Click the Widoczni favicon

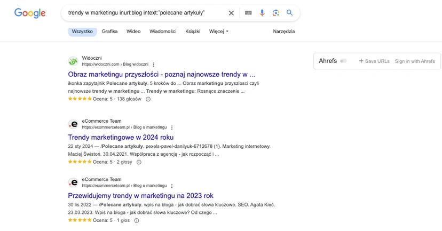click(x=73, y=61)
